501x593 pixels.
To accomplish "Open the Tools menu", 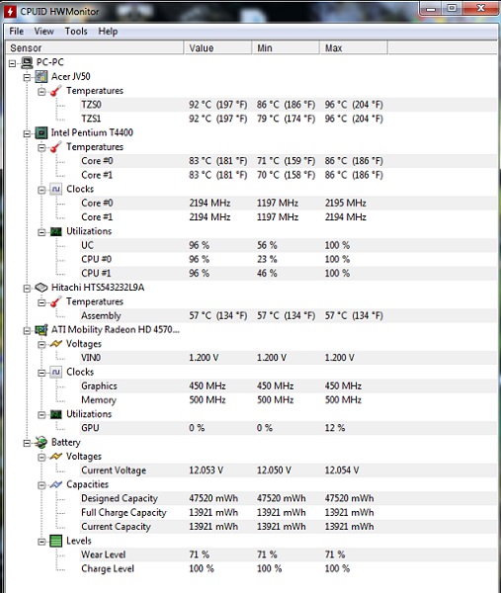I will click(x=76, y=32).
